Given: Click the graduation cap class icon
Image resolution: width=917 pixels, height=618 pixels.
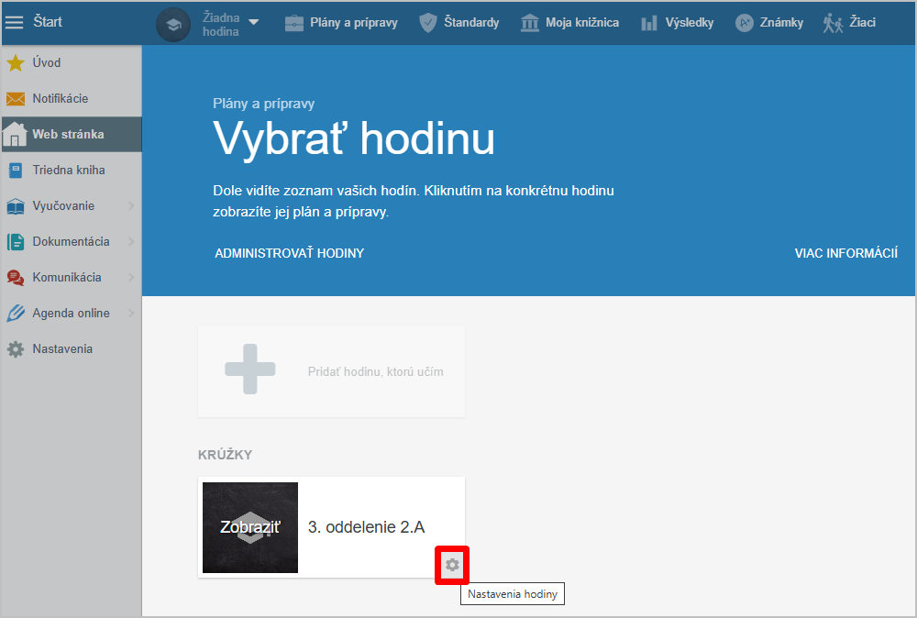Looking at the screenshot, I should (173, 25).
